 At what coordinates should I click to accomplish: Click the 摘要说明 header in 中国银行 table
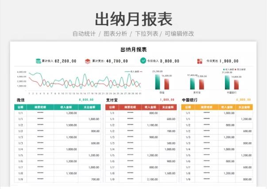(206, 107)
